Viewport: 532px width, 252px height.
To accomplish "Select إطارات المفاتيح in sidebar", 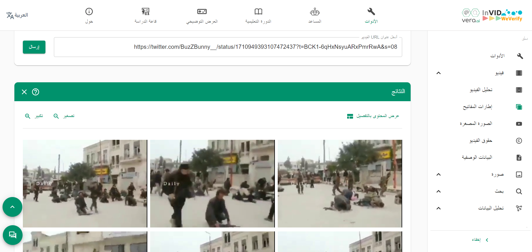I will [478, 107].
